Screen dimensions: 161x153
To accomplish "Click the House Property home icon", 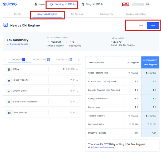I will [9, 80].
